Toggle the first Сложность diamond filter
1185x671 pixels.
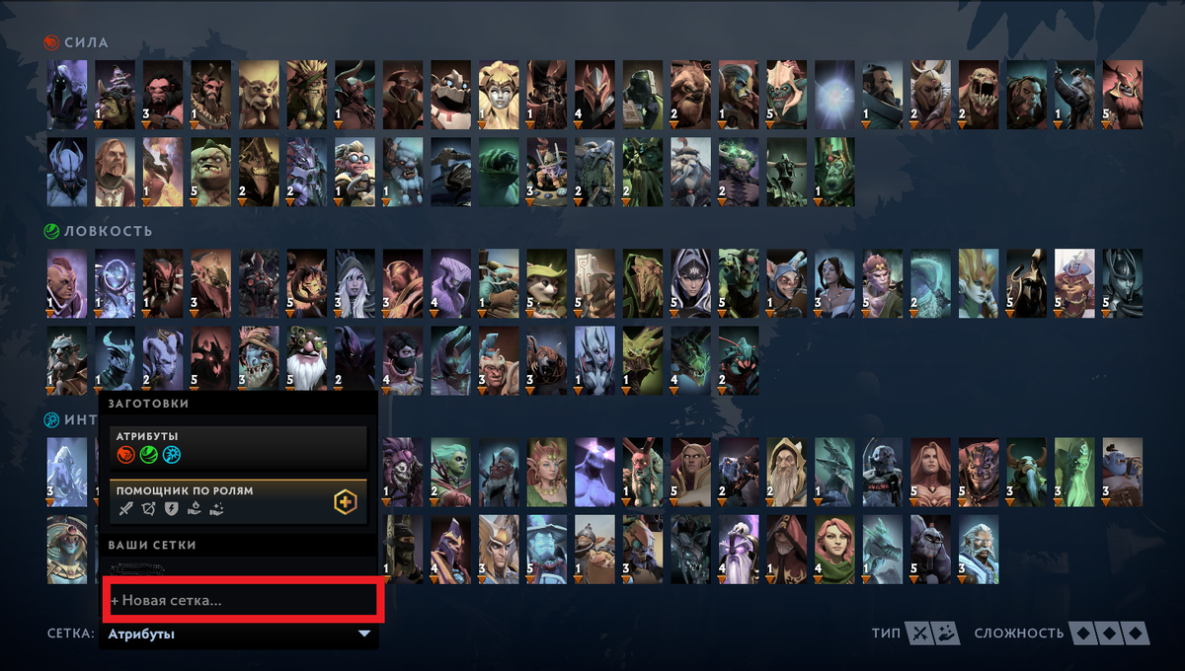pyautogui.click(x=1084, y=634)
